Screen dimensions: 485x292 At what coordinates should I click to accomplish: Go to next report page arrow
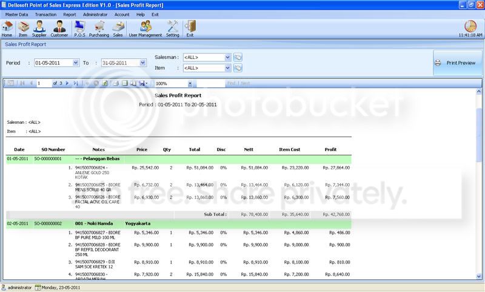67,83
